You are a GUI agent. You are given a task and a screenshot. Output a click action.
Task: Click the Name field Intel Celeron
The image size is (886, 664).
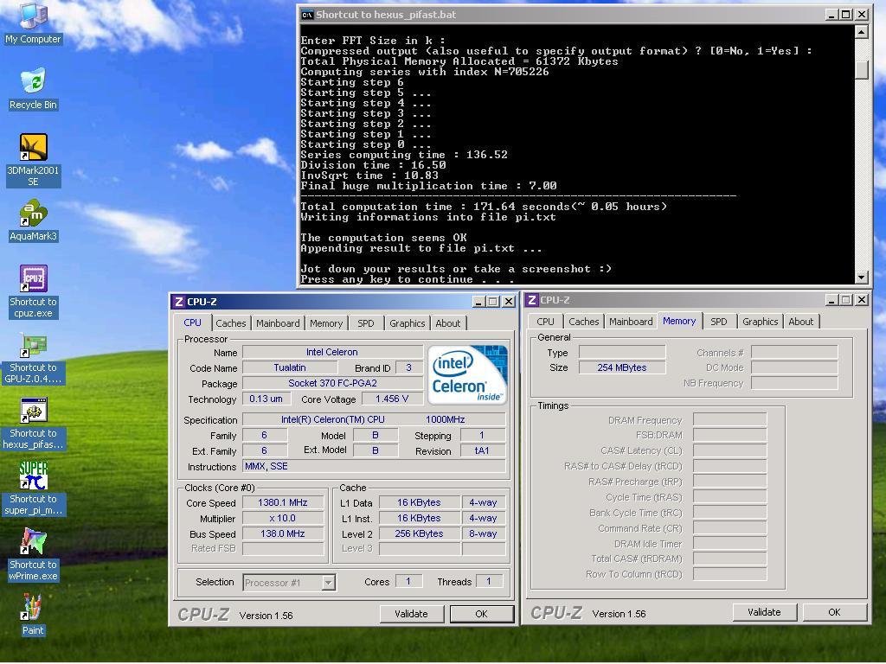click(x=332, y=352)
